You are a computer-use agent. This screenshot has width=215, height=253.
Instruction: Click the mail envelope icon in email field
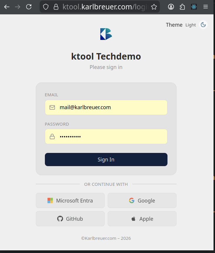tap(52, 107)
